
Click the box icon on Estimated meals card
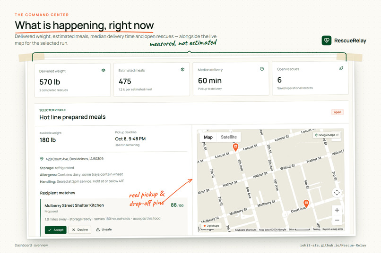[182, 69]
